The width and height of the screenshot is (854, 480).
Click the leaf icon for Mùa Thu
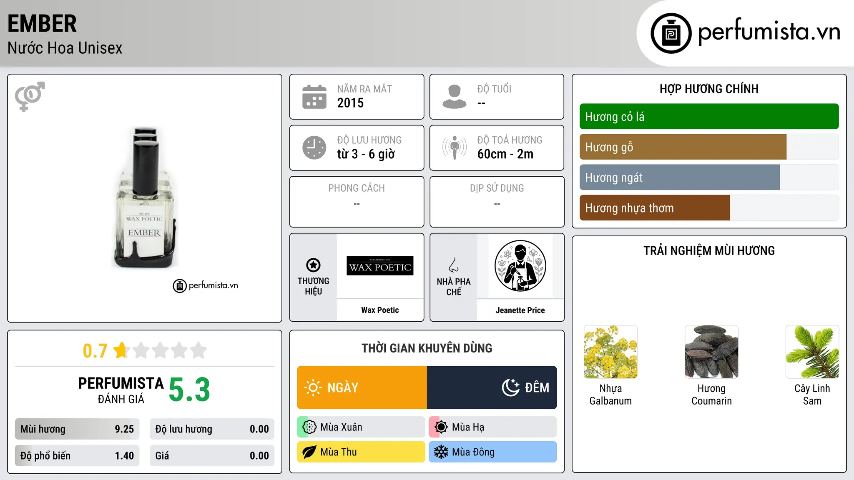pos(309,452)
